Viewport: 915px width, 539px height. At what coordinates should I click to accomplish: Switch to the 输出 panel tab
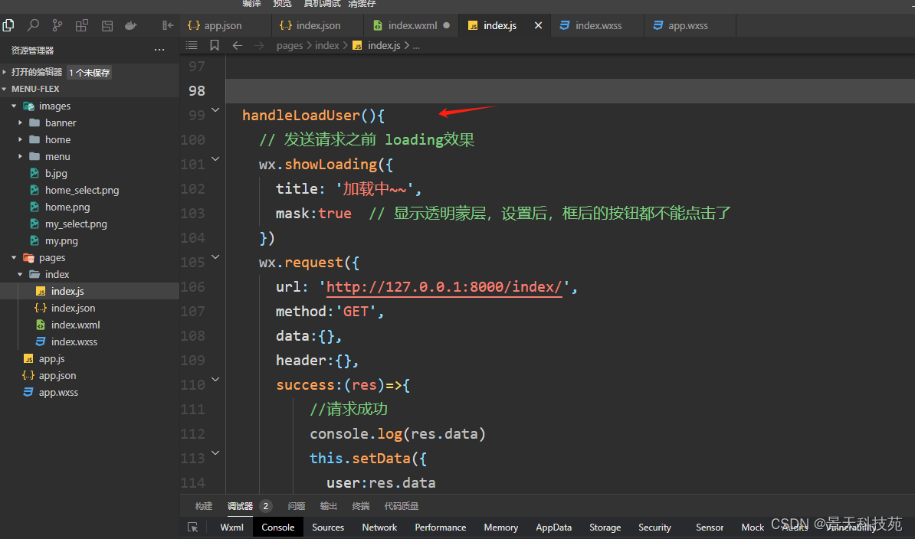[329, 506]
